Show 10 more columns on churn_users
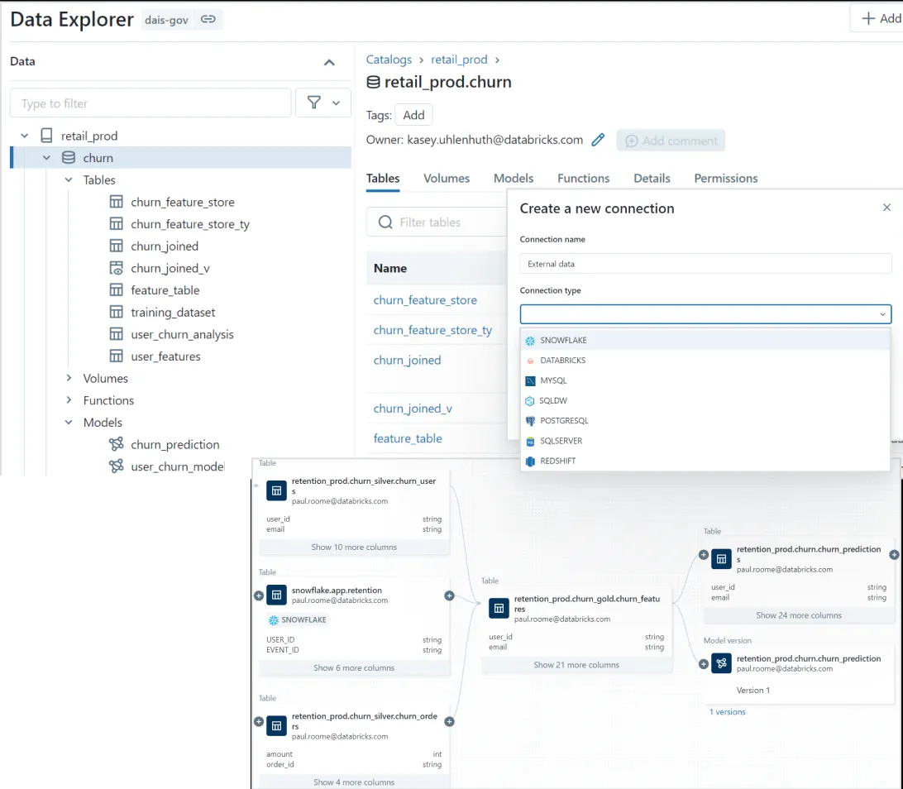This screenshot has height=789, width=903. [x=354, y=547]
